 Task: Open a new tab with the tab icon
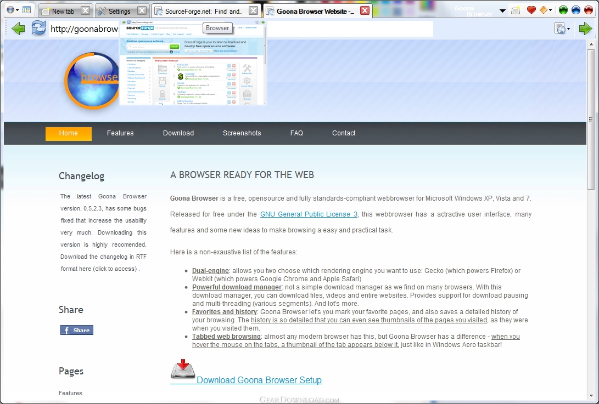pyautogui.click(x=516, y=10)
